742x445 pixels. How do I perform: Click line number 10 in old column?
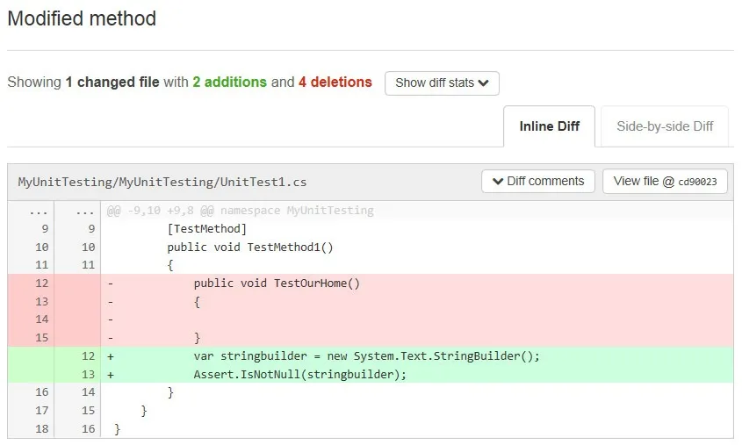42,248
